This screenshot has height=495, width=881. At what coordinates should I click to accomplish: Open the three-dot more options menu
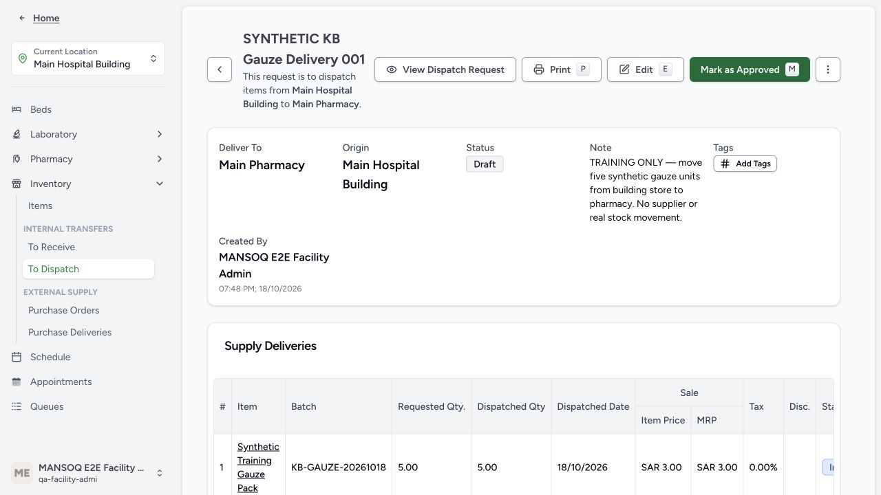828,69
